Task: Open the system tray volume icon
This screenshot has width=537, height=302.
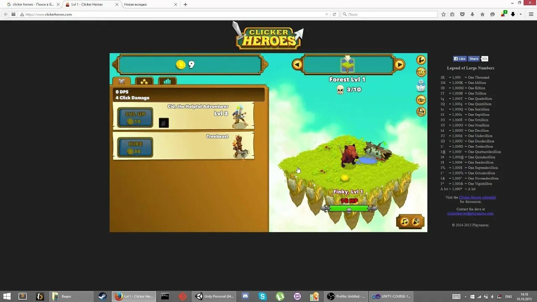Action: click(493, 297)
